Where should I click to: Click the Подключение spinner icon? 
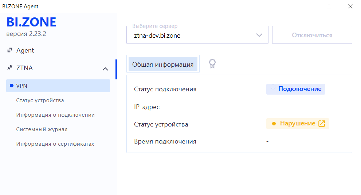click(273, 87)
